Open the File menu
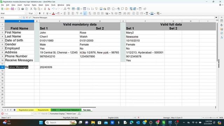 click(x=2, y=5)
